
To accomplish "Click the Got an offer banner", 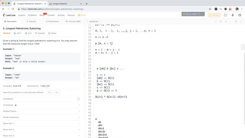I will point(193,14).
